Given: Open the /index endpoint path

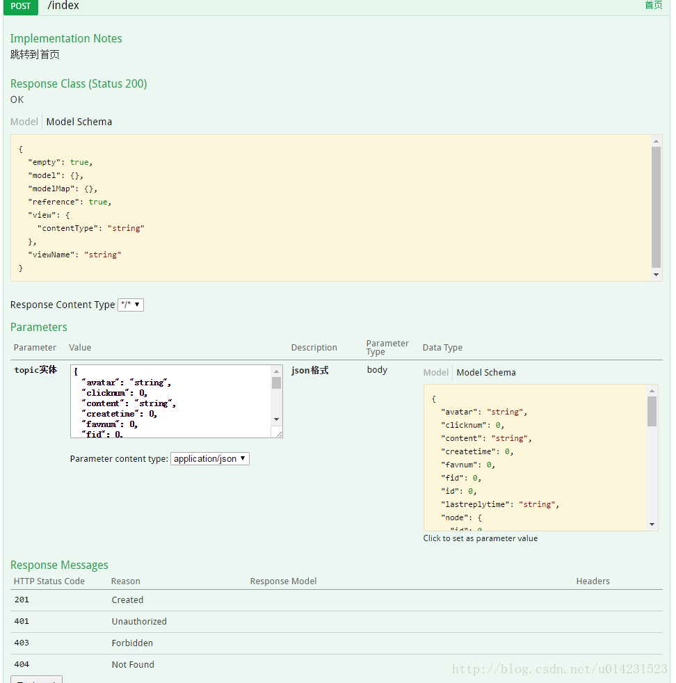Looking at the screenshot, I should coord(63,6).
